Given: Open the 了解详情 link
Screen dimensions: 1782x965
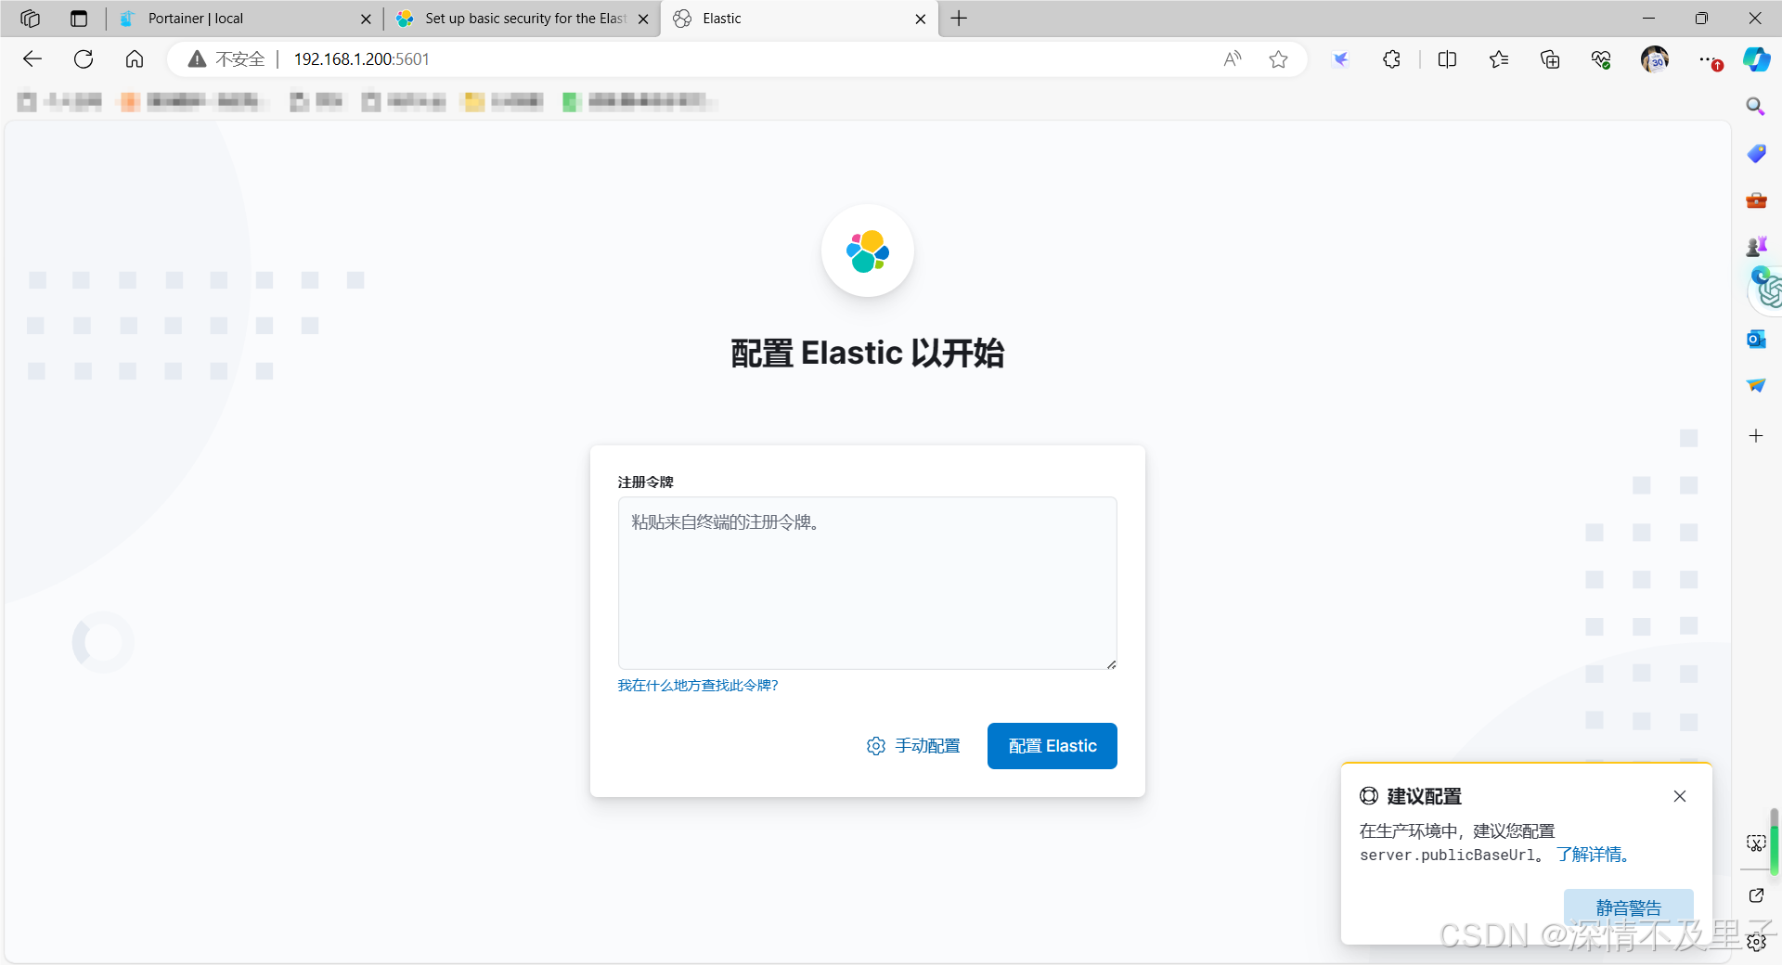Looking at the screenshot, I should pos(1593,855).
